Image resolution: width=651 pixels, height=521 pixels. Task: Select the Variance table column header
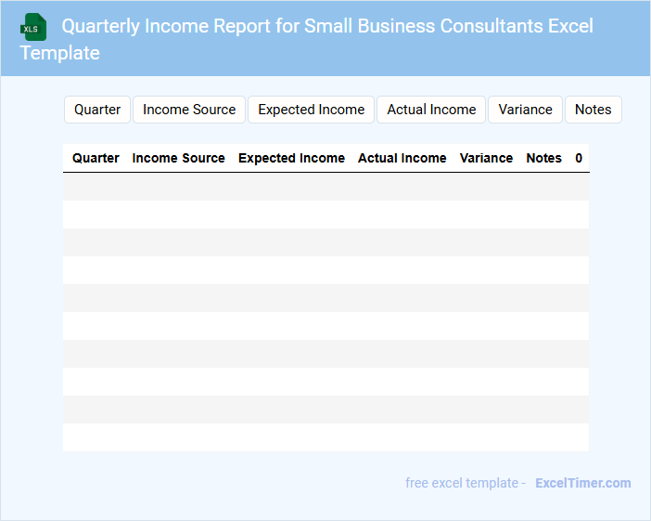(x=486, y=158)
